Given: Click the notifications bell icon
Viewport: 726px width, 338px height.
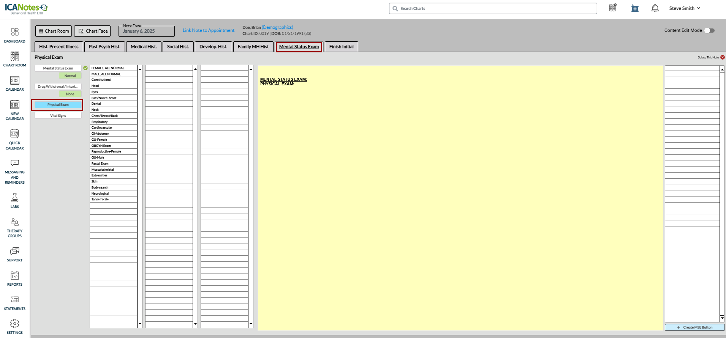Looking at the screenshot, I should pos(655,8).
